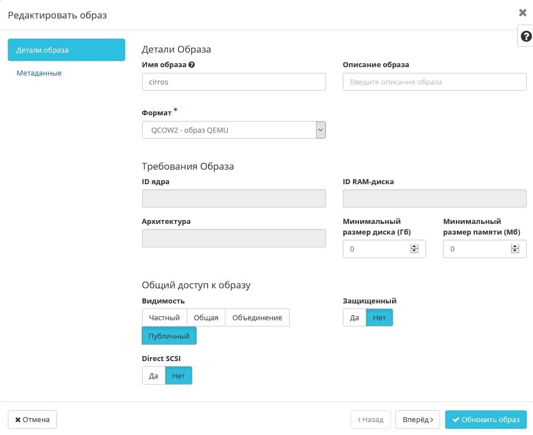Choose Нет for Direct SCSI
The image size is (533, 435).
pos(178,376)
